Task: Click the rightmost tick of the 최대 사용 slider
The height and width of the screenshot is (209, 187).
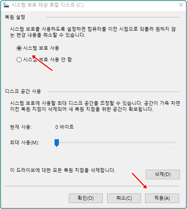Action: (173, 148)
